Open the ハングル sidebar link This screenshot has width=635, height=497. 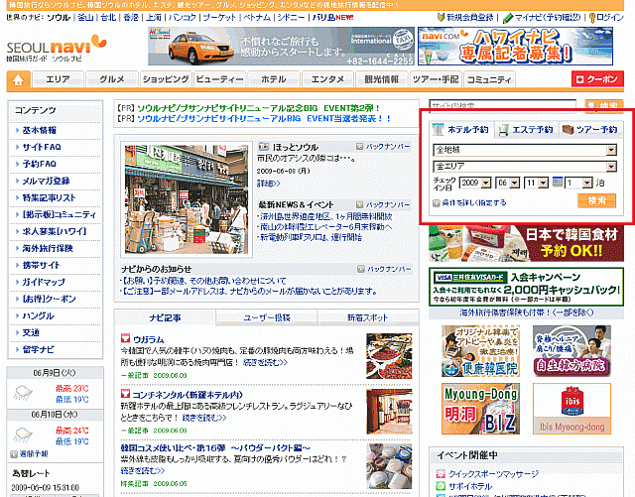(x=38, y=315)
